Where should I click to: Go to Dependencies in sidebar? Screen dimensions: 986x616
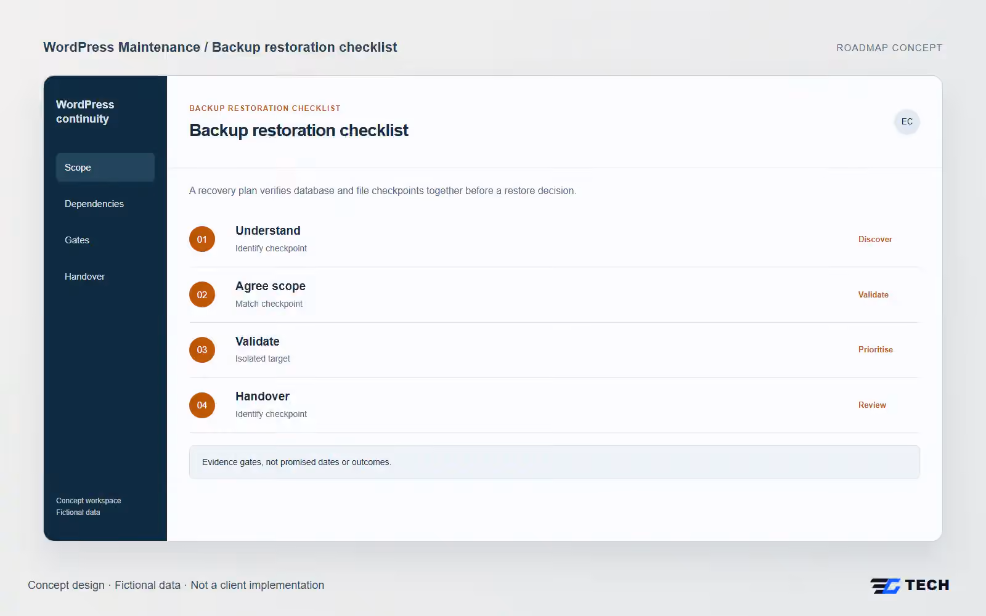pos(105,204)
